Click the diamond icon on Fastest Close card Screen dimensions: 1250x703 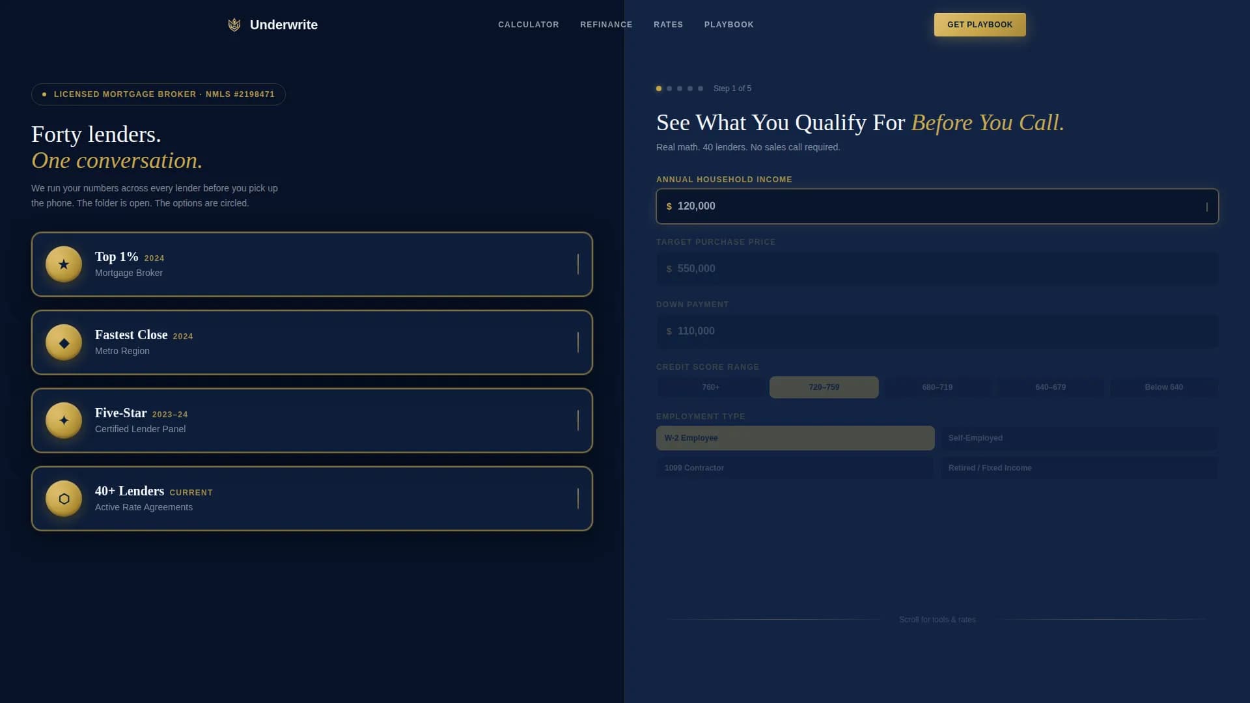point(63,342)
